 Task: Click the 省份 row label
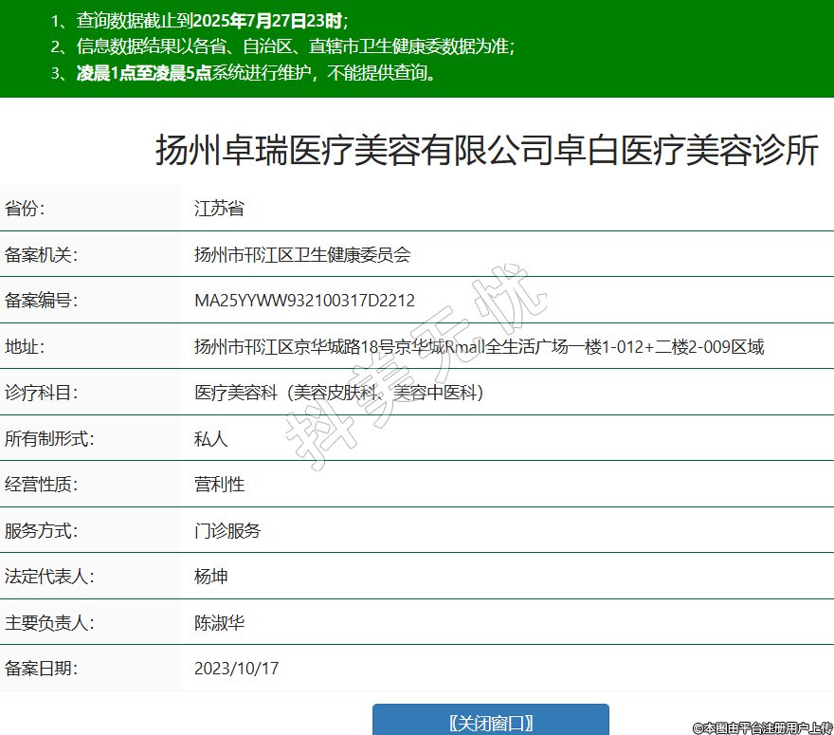coord(26,209)
